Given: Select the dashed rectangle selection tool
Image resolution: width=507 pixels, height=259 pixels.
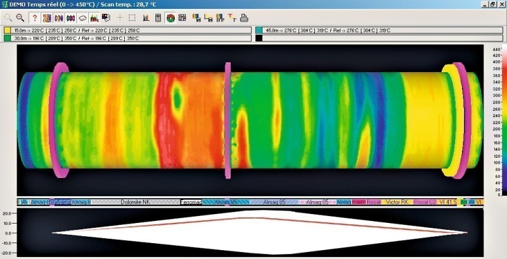Looking at the screenshot, I should (x=132, y=18).
